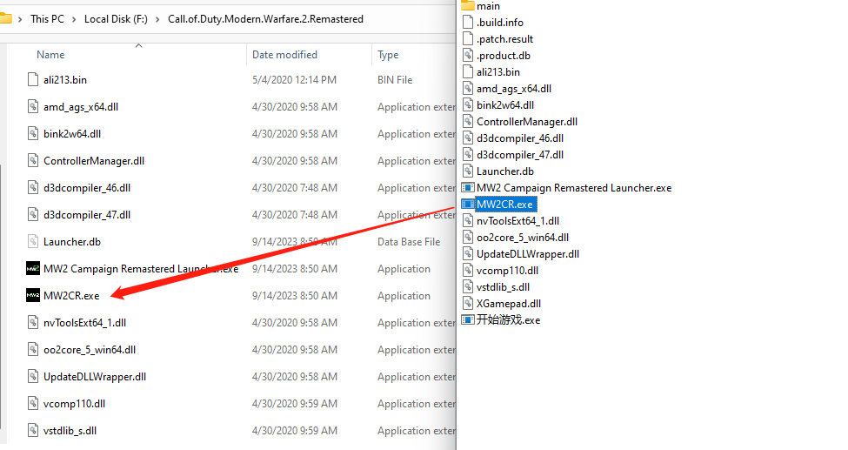The height and width of the screenshot is (450, 848).
Task: Click XGamepad.dll icon in right panel
Action: [x=468, y=303]
